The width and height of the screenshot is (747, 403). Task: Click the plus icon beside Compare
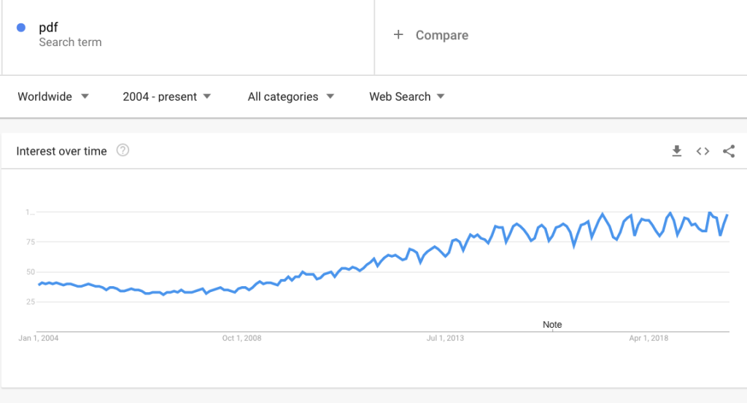click(x=398, y=35)
